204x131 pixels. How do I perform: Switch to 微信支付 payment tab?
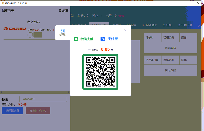(x=84, y=39)
